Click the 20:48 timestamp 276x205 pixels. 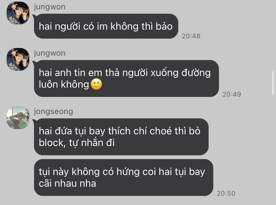click(x=191, y=36)
